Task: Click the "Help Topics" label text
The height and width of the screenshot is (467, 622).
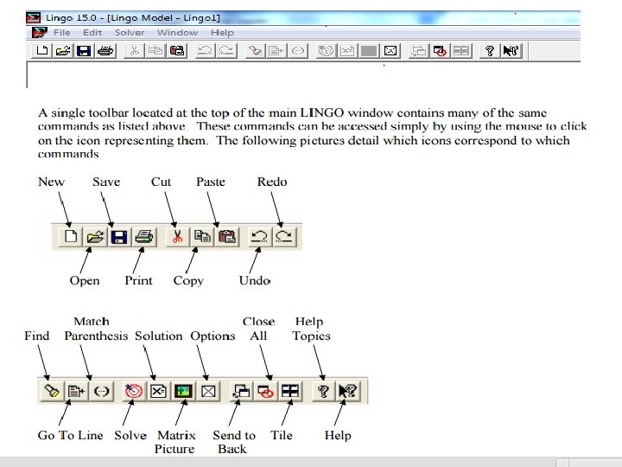Action: 311,329
